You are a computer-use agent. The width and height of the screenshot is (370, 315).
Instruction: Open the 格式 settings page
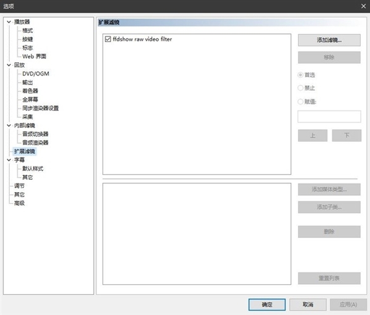pos(28,30)
